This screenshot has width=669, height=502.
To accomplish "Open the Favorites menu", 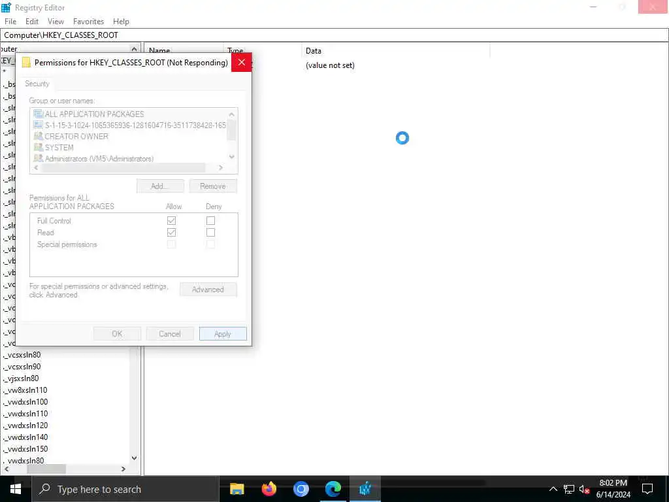I will coord(88,22).
